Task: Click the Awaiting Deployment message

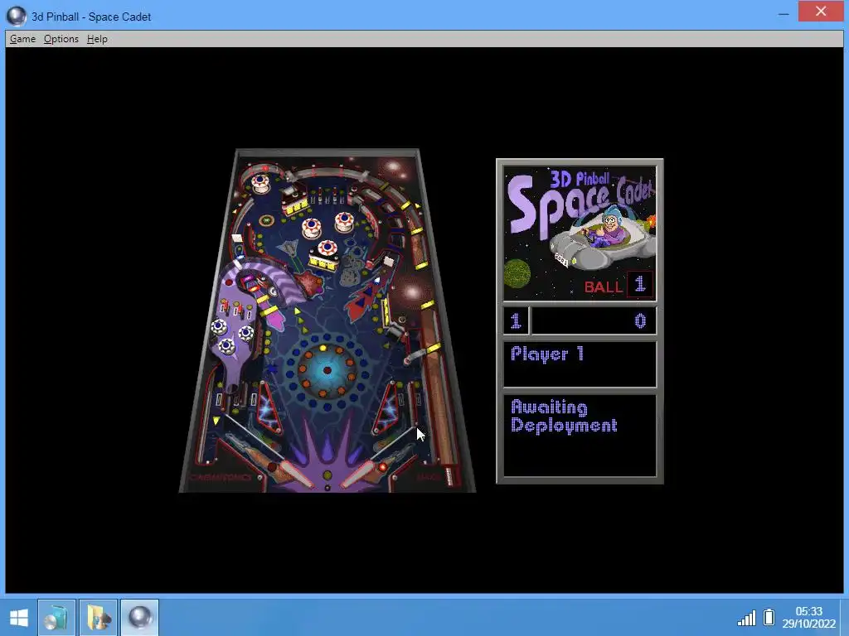Action: (x=564, y=416)
